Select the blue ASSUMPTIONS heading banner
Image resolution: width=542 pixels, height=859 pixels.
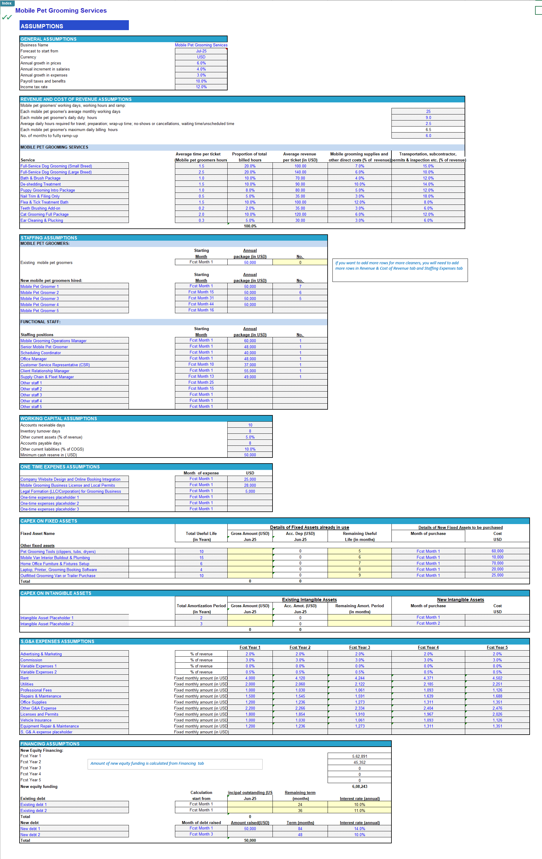[x=74, y=26]
